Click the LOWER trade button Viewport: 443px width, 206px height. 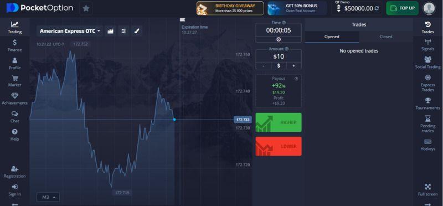click(279, 146)
